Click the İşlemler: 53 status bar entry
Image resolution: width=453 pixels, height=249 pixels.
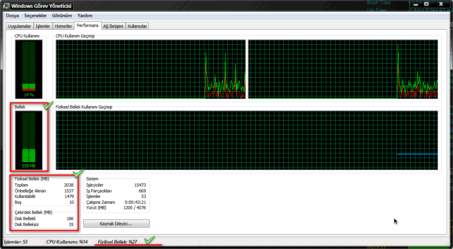[17, 242]
